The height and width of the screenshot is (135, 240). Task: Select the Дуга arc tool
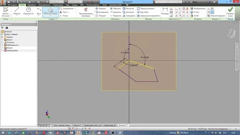pyautogui.click(x=39, y=11)
